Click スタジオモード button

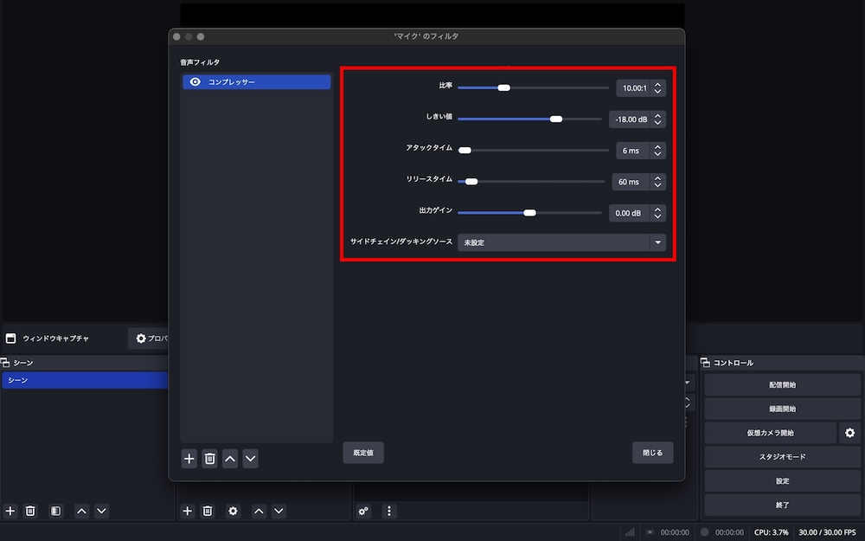click(782, 457)
